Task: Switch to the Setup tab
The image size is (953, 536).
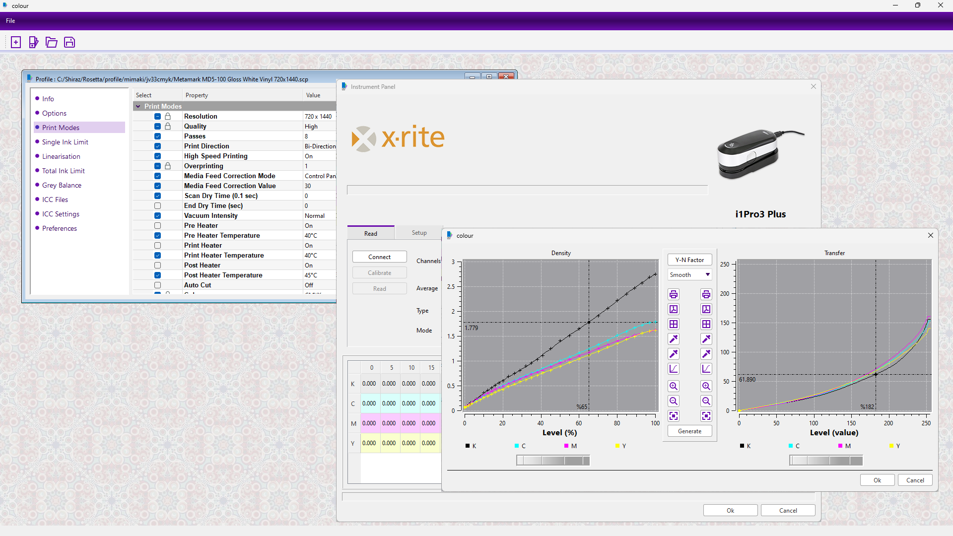Action: (x=419, y=233)
